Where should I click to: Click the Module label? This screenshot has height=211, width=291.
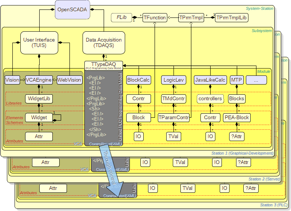point(264,71)
